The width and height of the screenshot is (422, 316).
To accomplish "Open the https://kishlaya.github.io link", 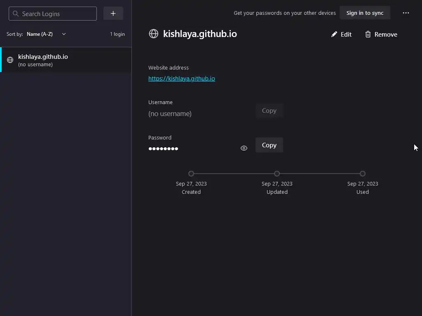I will 182,79.
